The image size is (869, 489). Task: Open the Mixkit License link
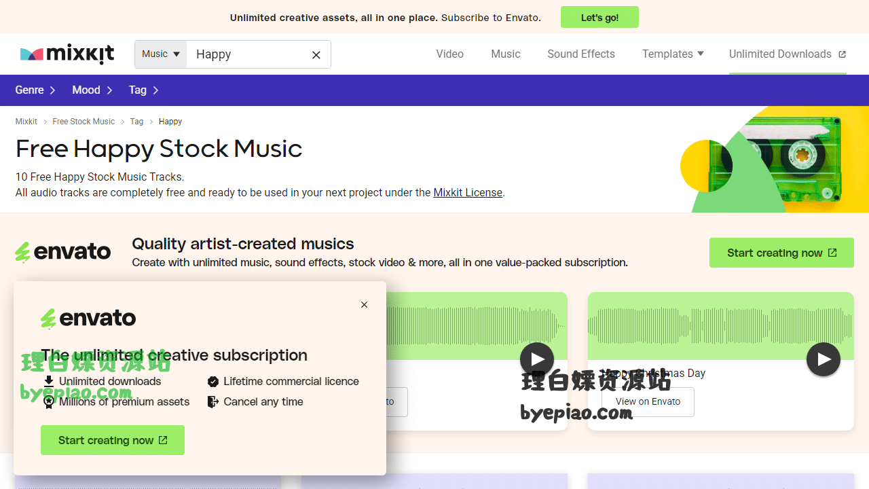pyautogui.click(x=468, y=193)
